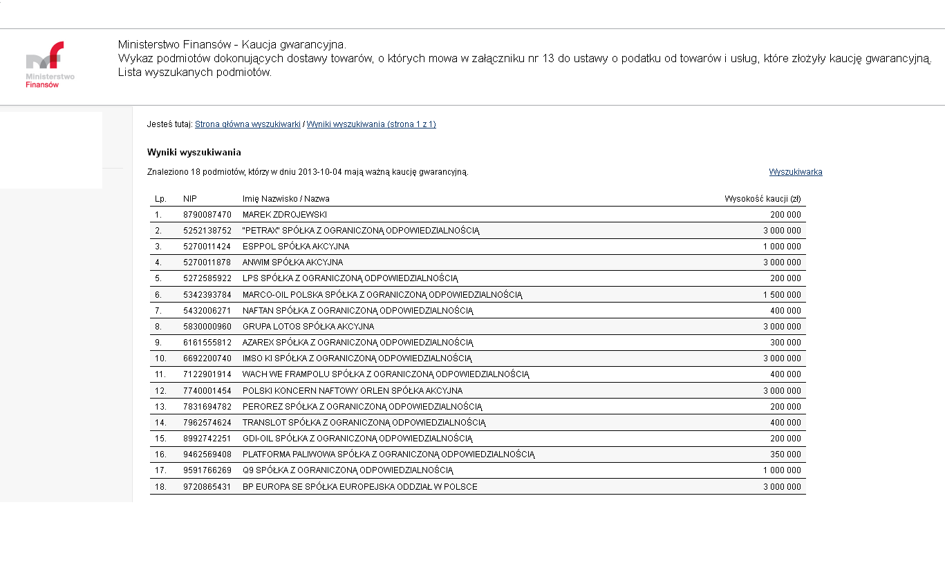Viewport: 945px width, 574px height.
Task: Go to the Wyszukiwarka link
Action: click(x=796, y=172)
